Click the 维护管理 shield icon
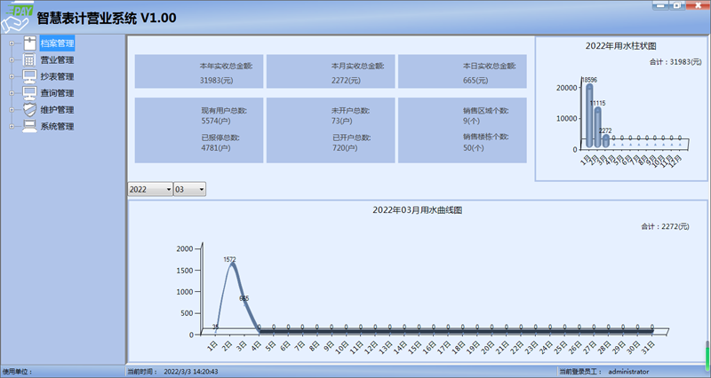711x378 pixels. coord(30,109)
